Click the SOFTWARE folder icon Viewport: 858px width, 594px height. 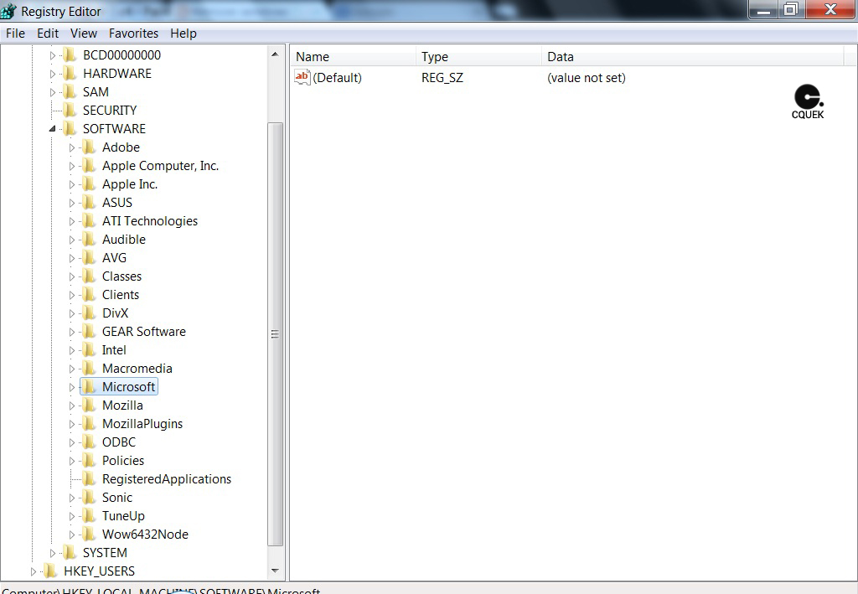pyautogui.click(x=70, y=128)
